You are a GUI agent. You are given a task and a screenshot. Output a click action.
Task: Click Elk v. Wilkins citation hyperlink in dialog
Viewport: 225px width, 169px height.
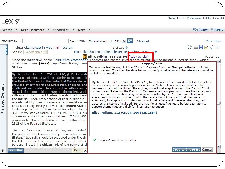(124, 113)
